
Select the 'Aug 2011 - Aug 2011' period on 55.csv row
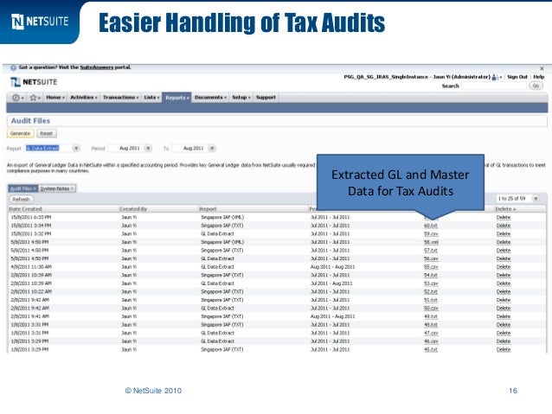pos(333,267)
